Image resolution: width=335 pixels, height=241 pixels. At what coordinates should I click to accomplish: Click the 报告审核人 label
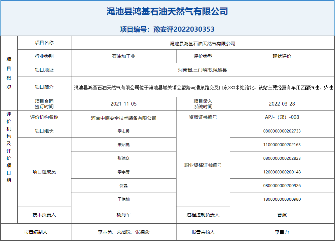[x=203, y=232]
